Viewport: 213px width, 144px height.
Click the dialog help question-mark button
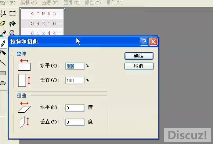144,42
